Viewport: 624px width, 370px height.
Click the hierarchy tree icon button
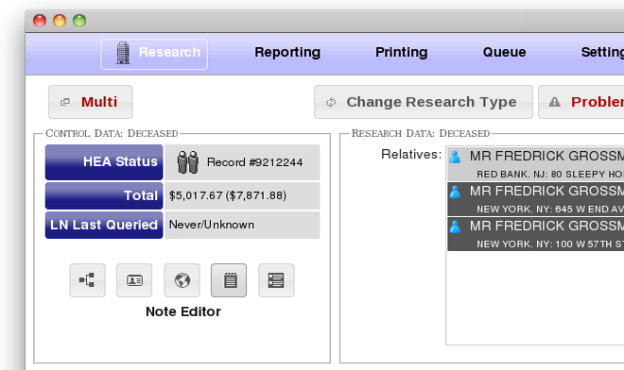(x=88, y=280)
